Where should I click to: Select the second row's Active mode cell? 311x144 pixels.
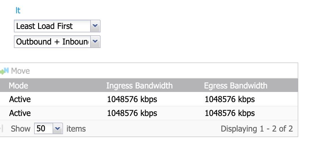pyautogui.click(x=20, y=113)
